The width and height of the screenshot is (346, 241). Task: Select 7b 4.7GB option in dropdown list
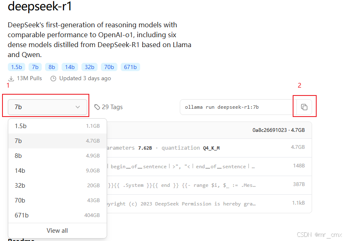57,141
